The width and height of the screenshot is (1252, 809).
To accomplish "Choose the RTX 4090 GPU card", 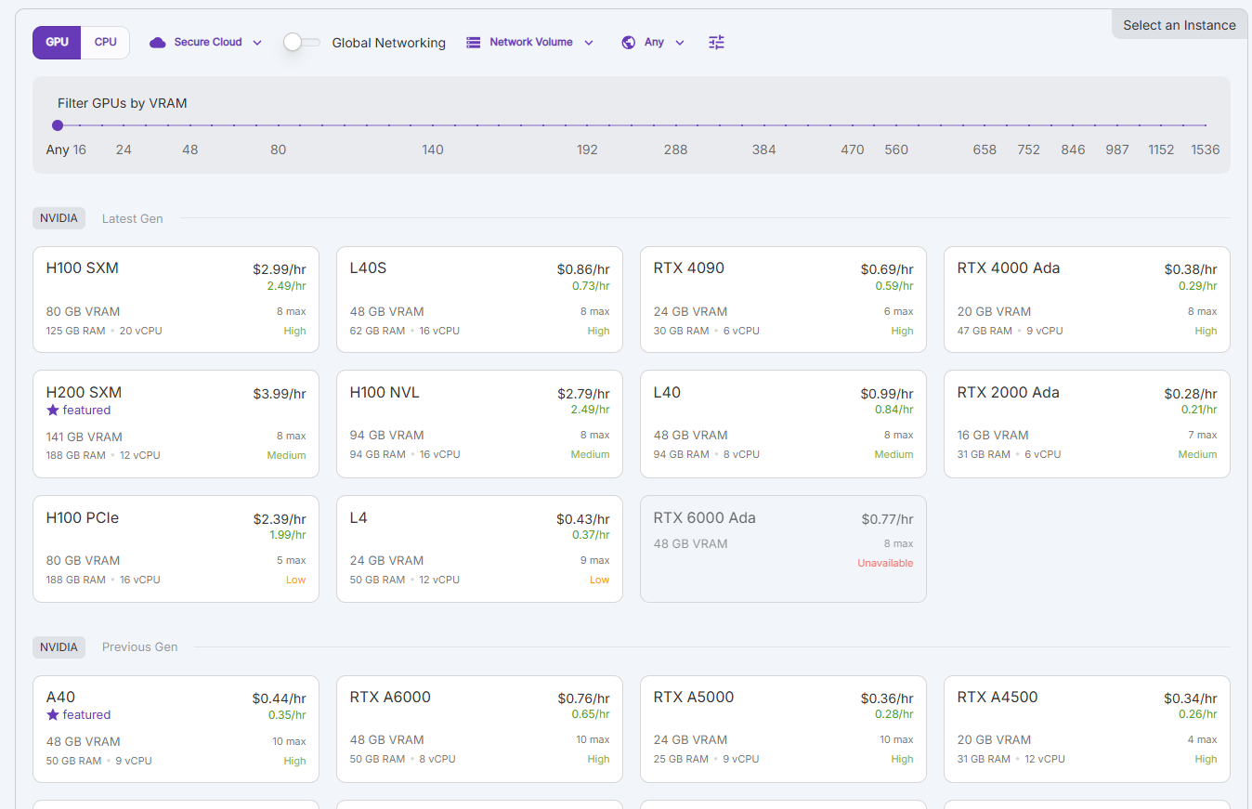I will pos(783,299).
